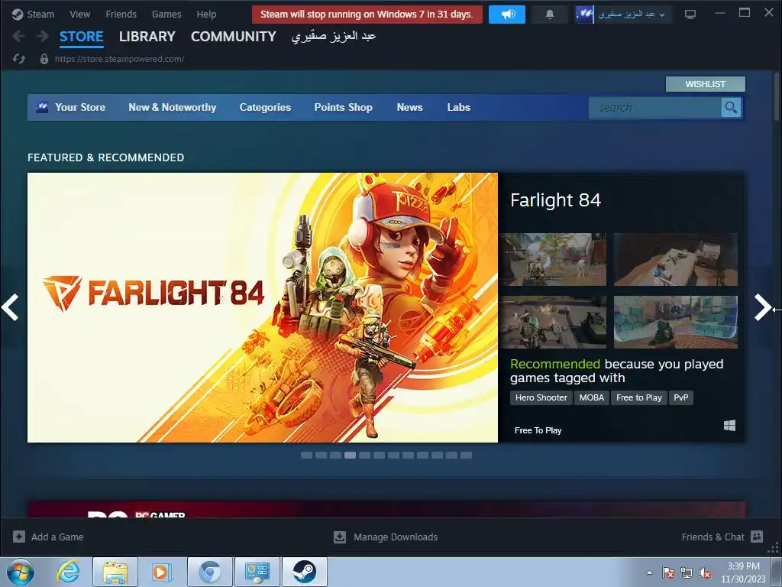
Task: Click the MOBA tag
Action: [592, 397]
